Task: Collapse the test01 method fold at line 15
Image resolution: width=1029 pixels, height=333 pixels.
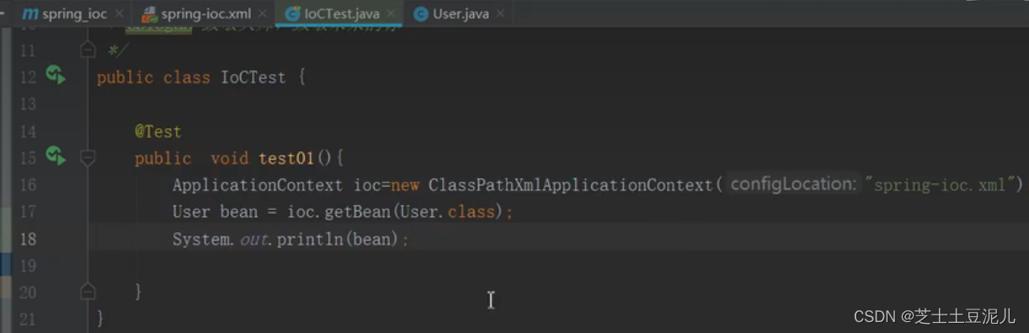Action: [x=88, y=157]
